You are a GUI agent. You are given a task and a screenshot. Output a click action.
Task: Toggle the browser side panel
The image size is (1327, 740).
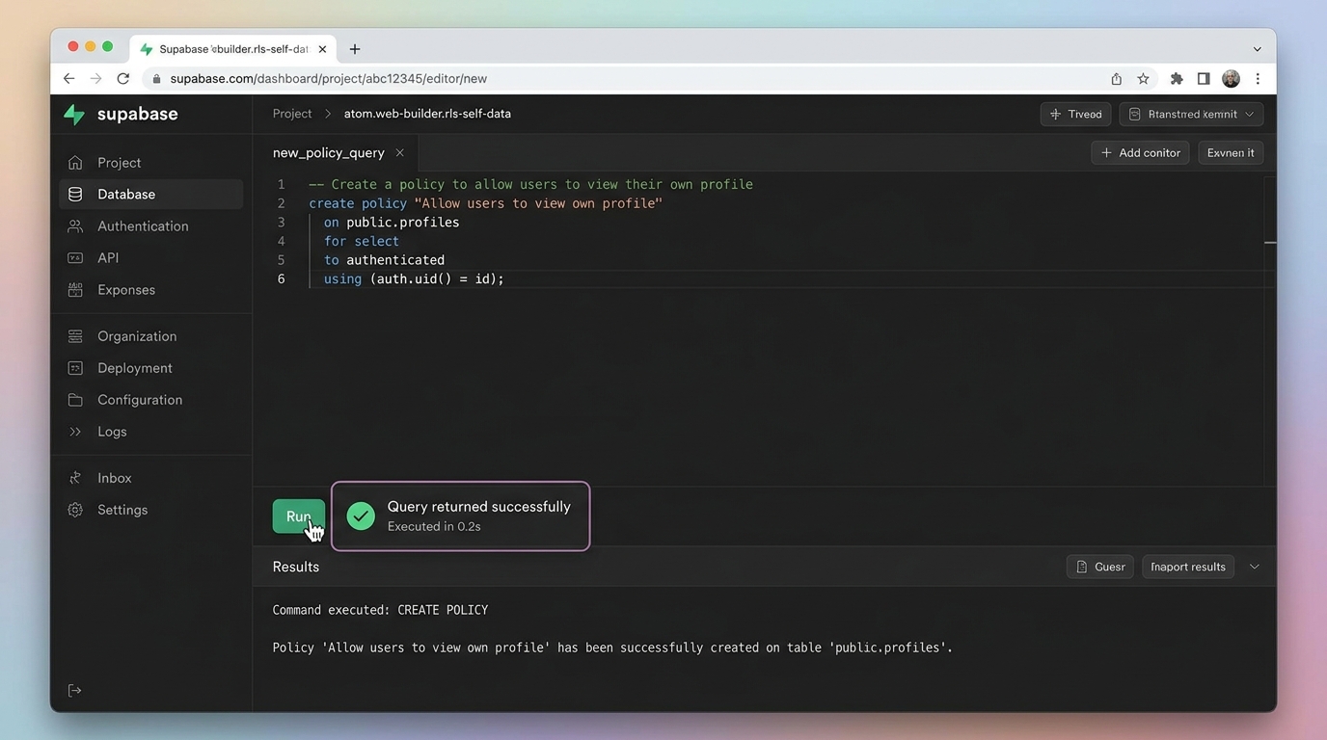click(x=1203, y=79)
